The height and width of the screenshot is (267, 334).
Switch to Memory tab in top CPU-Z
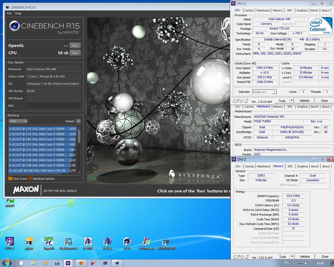pyautogui.click(x=278, y=10)
